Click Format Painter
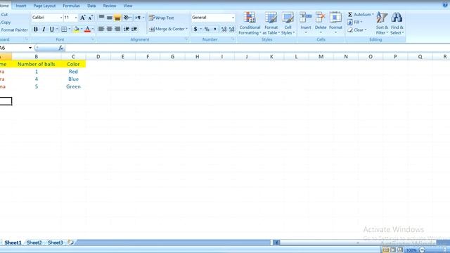450x253 pixels. coord(14,30)
